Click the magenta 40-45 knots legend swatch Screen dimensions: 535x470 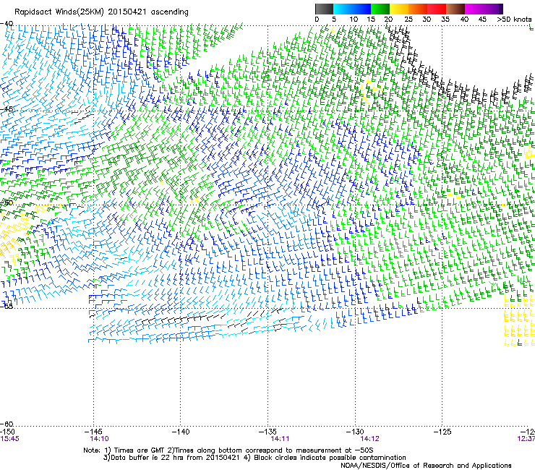(x=474, y=9)
